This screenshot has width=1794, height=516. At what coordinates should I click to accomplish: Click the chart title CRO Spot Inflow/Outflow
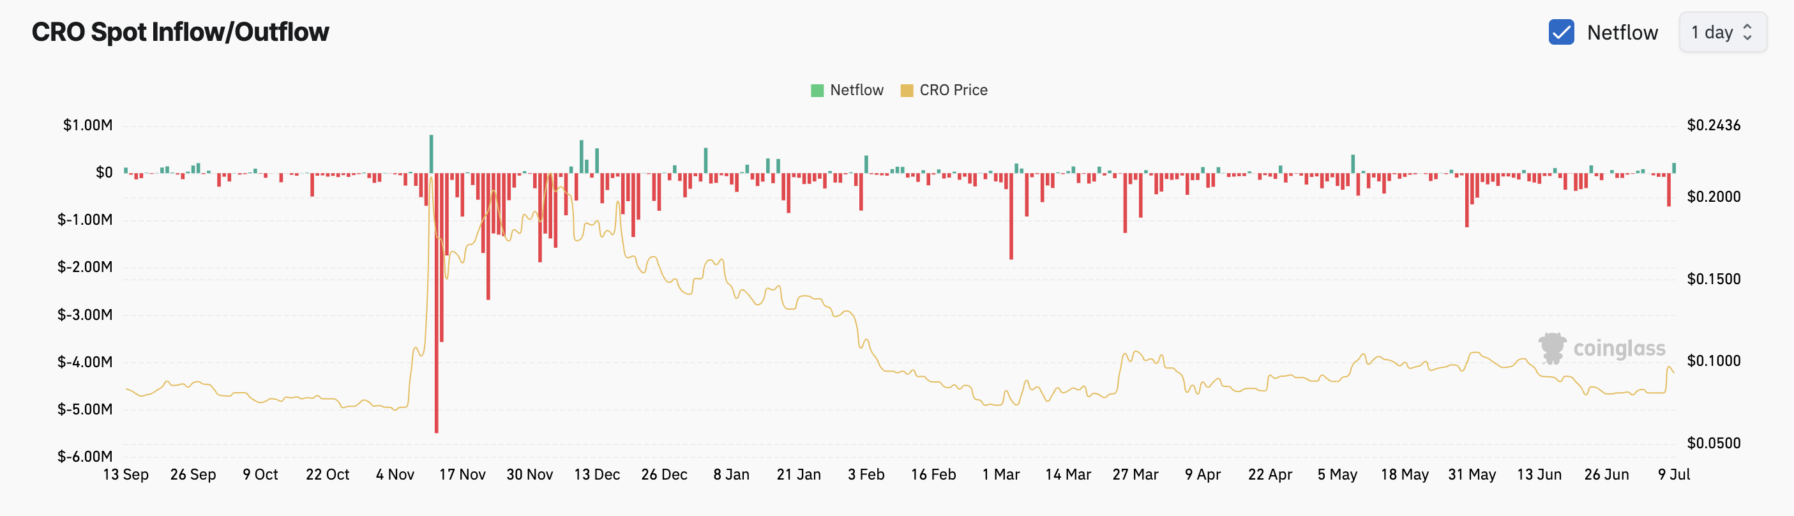click(181, 32)
